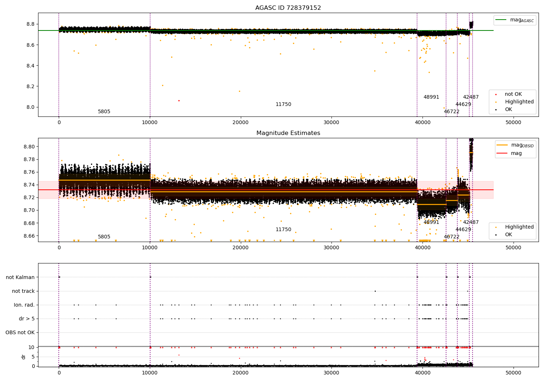This screenshot has height=381, width=544.
Task: Click the "OBS not OK" row label
Action: [x=20, y=333]
